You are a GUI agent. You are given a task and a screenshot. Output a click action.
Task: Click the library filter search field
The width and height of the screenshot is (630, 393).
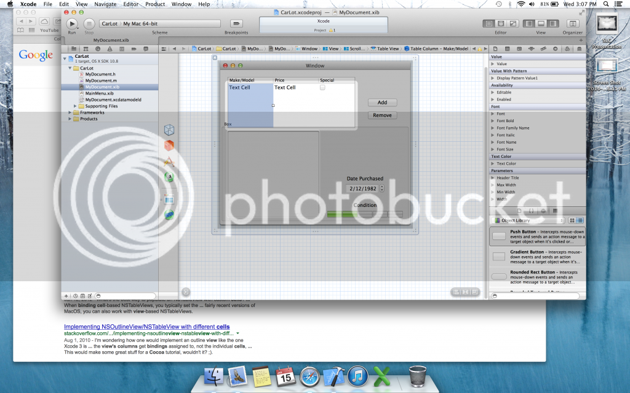[x=536, y=296]
